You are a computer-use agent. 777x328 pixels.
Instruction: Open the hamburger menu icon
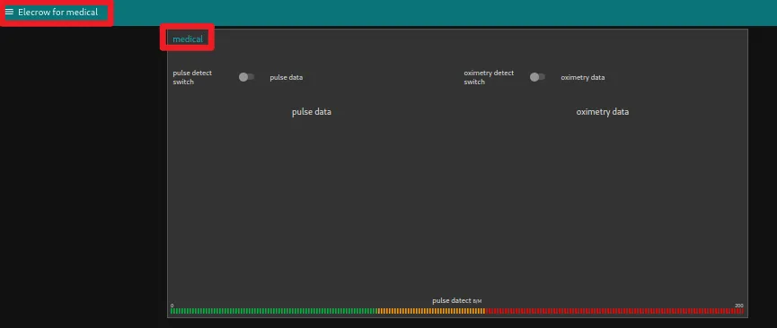click(x=9, y=12)
